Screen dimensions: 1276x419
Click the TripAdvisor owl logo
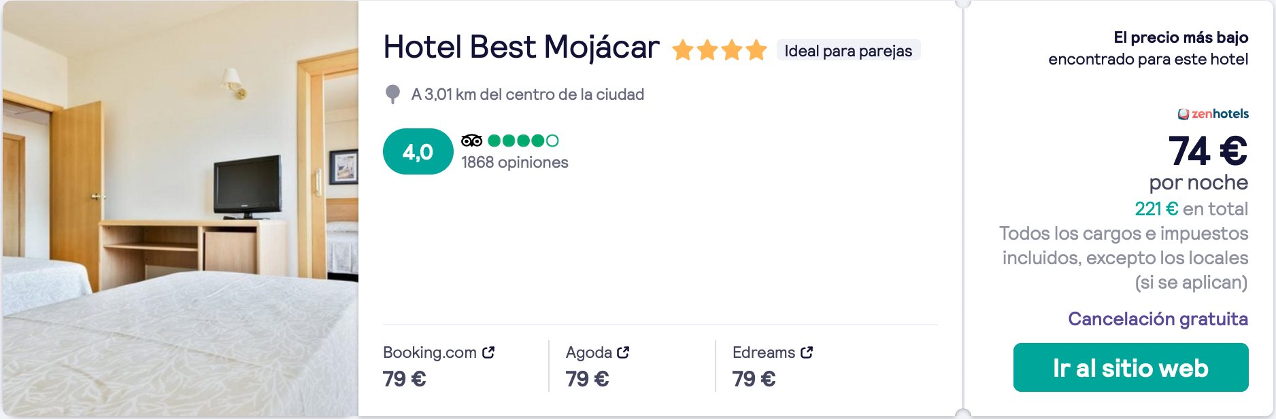471,141
